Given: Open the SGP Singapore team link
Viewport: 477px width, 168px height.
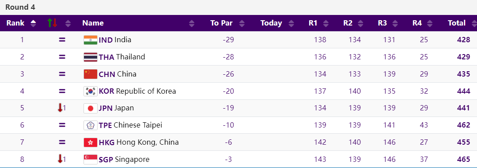Looking at the screenshot, I should click(124, 159).
